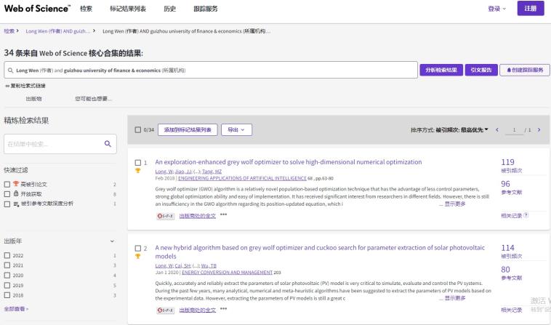Open the 导出 export dropdown
The height and width of the screenshot is (325, 551).
click(x=236, y=129)
